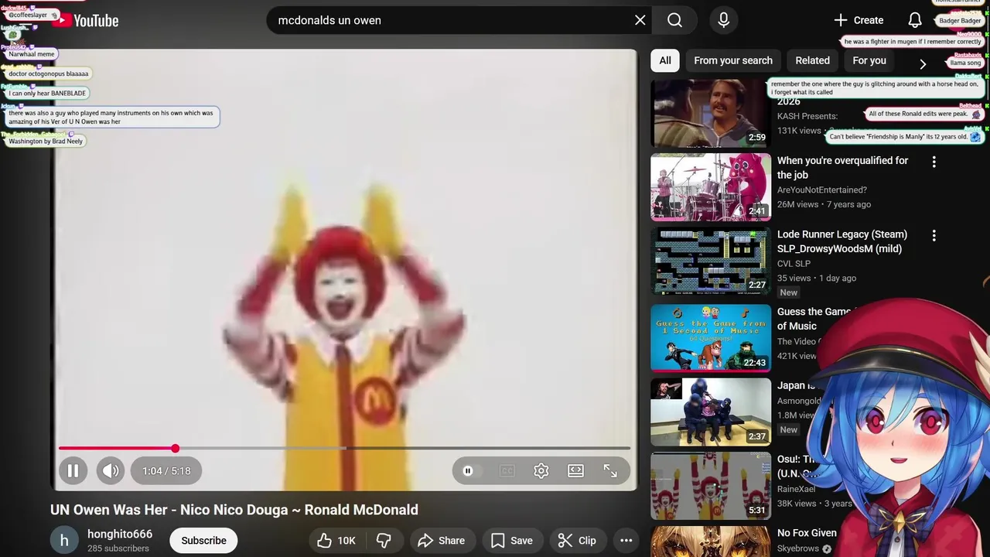Start voice search with microphone

tap(724, 20)
